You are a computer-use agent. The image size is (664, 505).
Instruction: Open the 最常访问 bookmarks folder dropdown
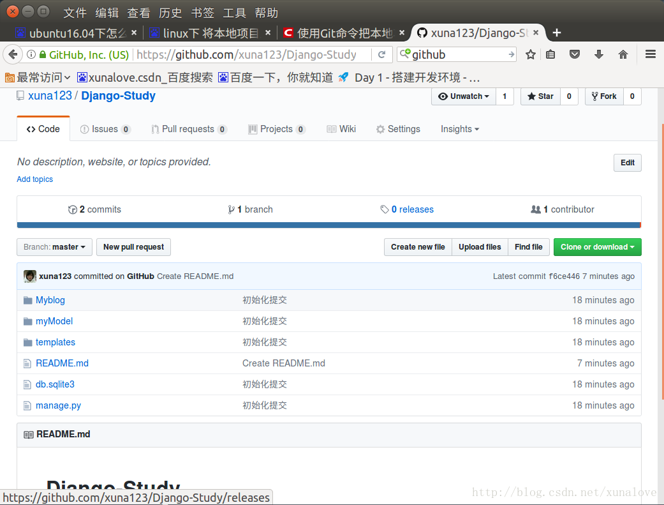(x=37, y=78)
